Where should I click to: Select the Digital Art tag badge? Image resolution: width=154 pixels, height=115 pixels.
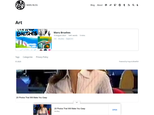click(x=70, y=39)
